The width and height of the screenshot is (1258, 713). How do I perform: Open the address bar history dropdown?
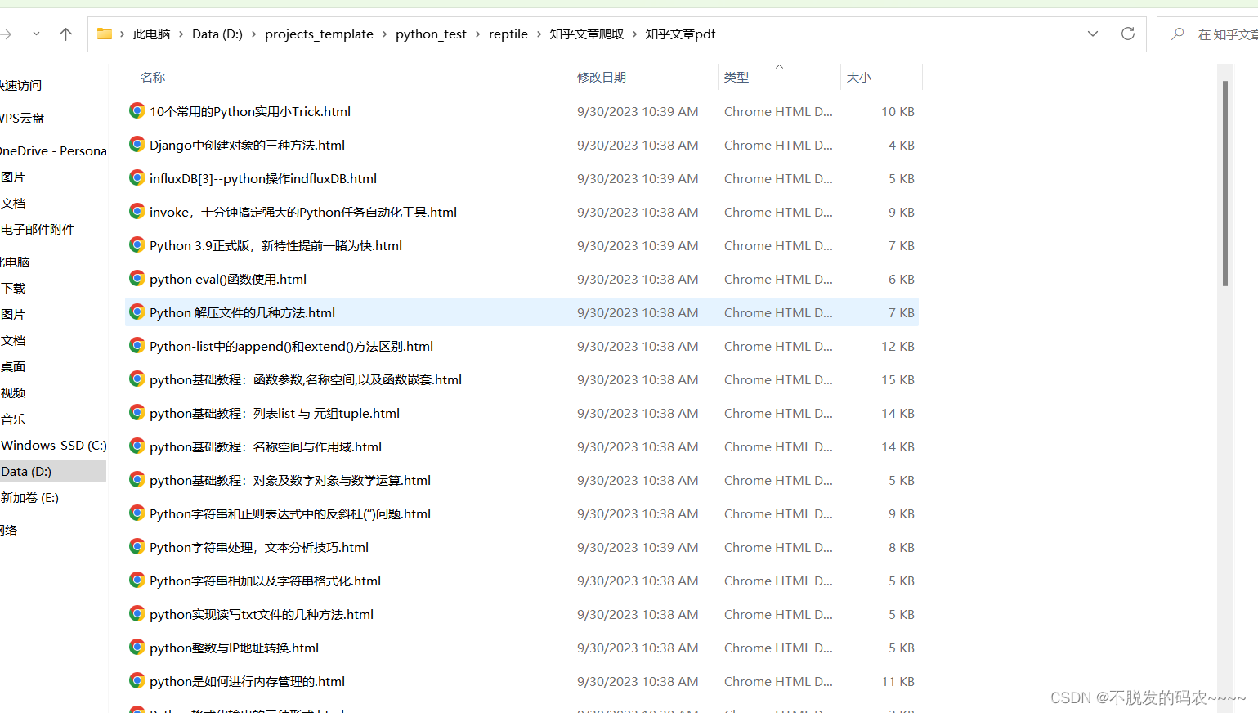1093,34
